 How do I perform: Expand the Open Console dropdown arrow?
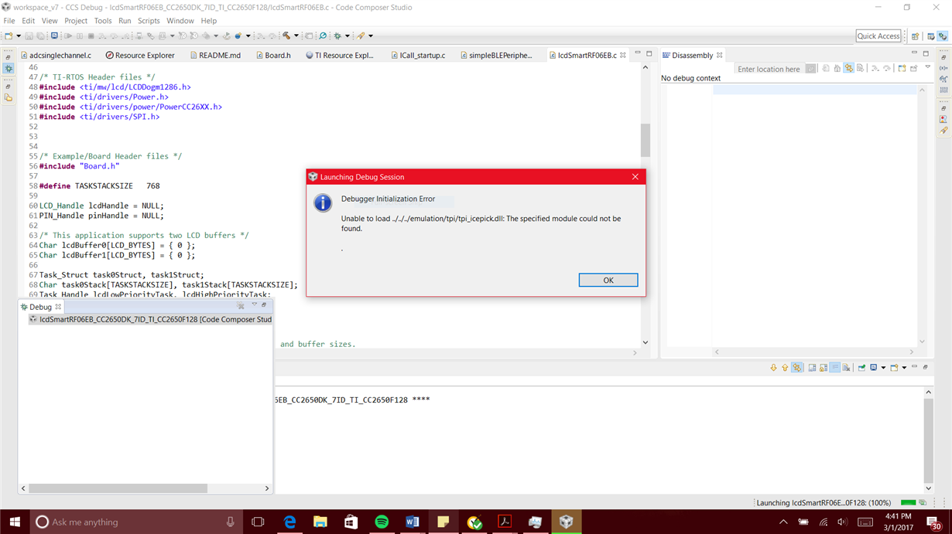coord(904,368)
